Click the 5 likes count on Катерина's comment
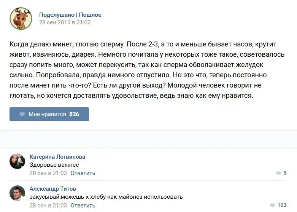The width and height of the screenshot is (297, 212). point(285,173)
